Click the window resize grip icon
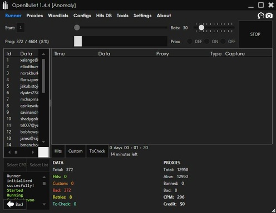276x213 pixels. 274,211
